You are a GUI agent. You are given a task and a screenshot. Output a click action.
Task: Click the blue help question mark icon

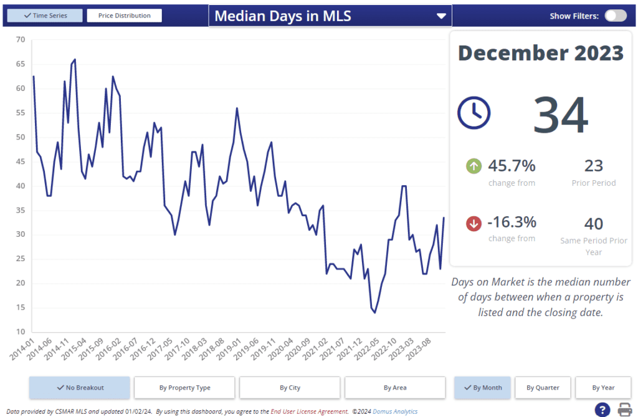point(602,410)
